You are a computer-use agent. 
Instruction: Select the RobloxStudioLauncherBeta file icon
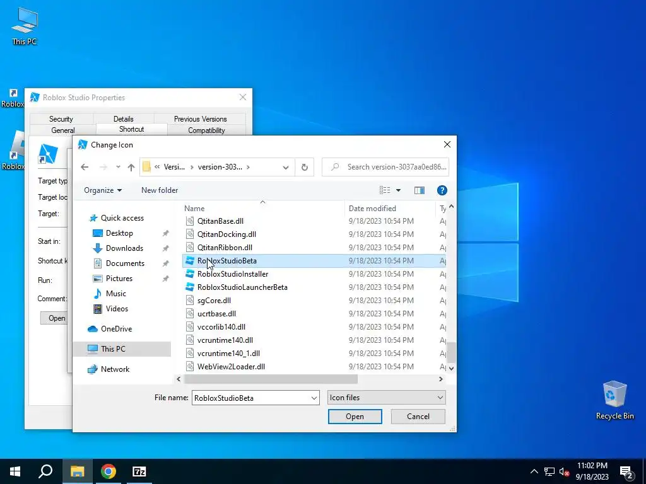click(x=189, y=287)
